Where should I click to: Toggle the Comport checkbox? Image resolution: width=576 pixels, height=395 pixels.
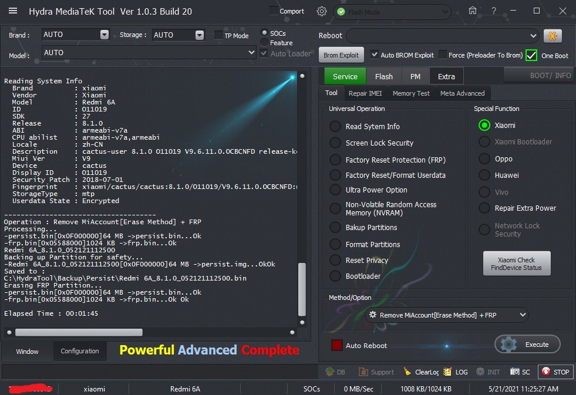tap(274, 11)
